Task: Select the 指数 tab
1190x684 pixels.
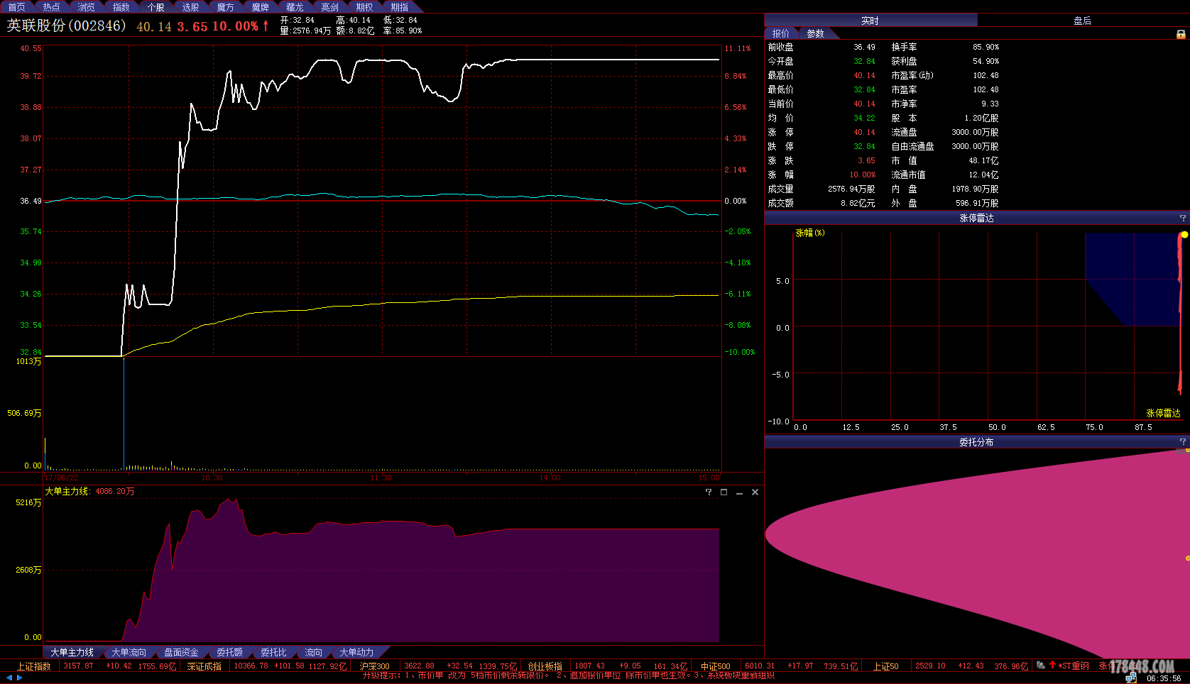Action: click(121, 7)
